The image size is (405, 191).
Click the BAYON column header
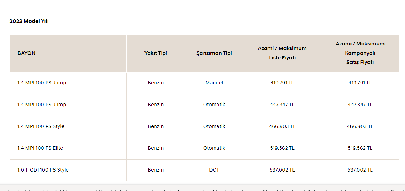26,53
